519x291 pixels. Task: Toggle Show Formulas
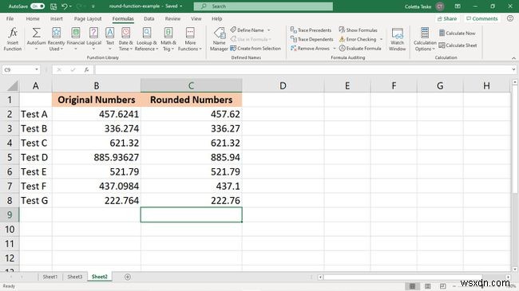pos(359,30)
